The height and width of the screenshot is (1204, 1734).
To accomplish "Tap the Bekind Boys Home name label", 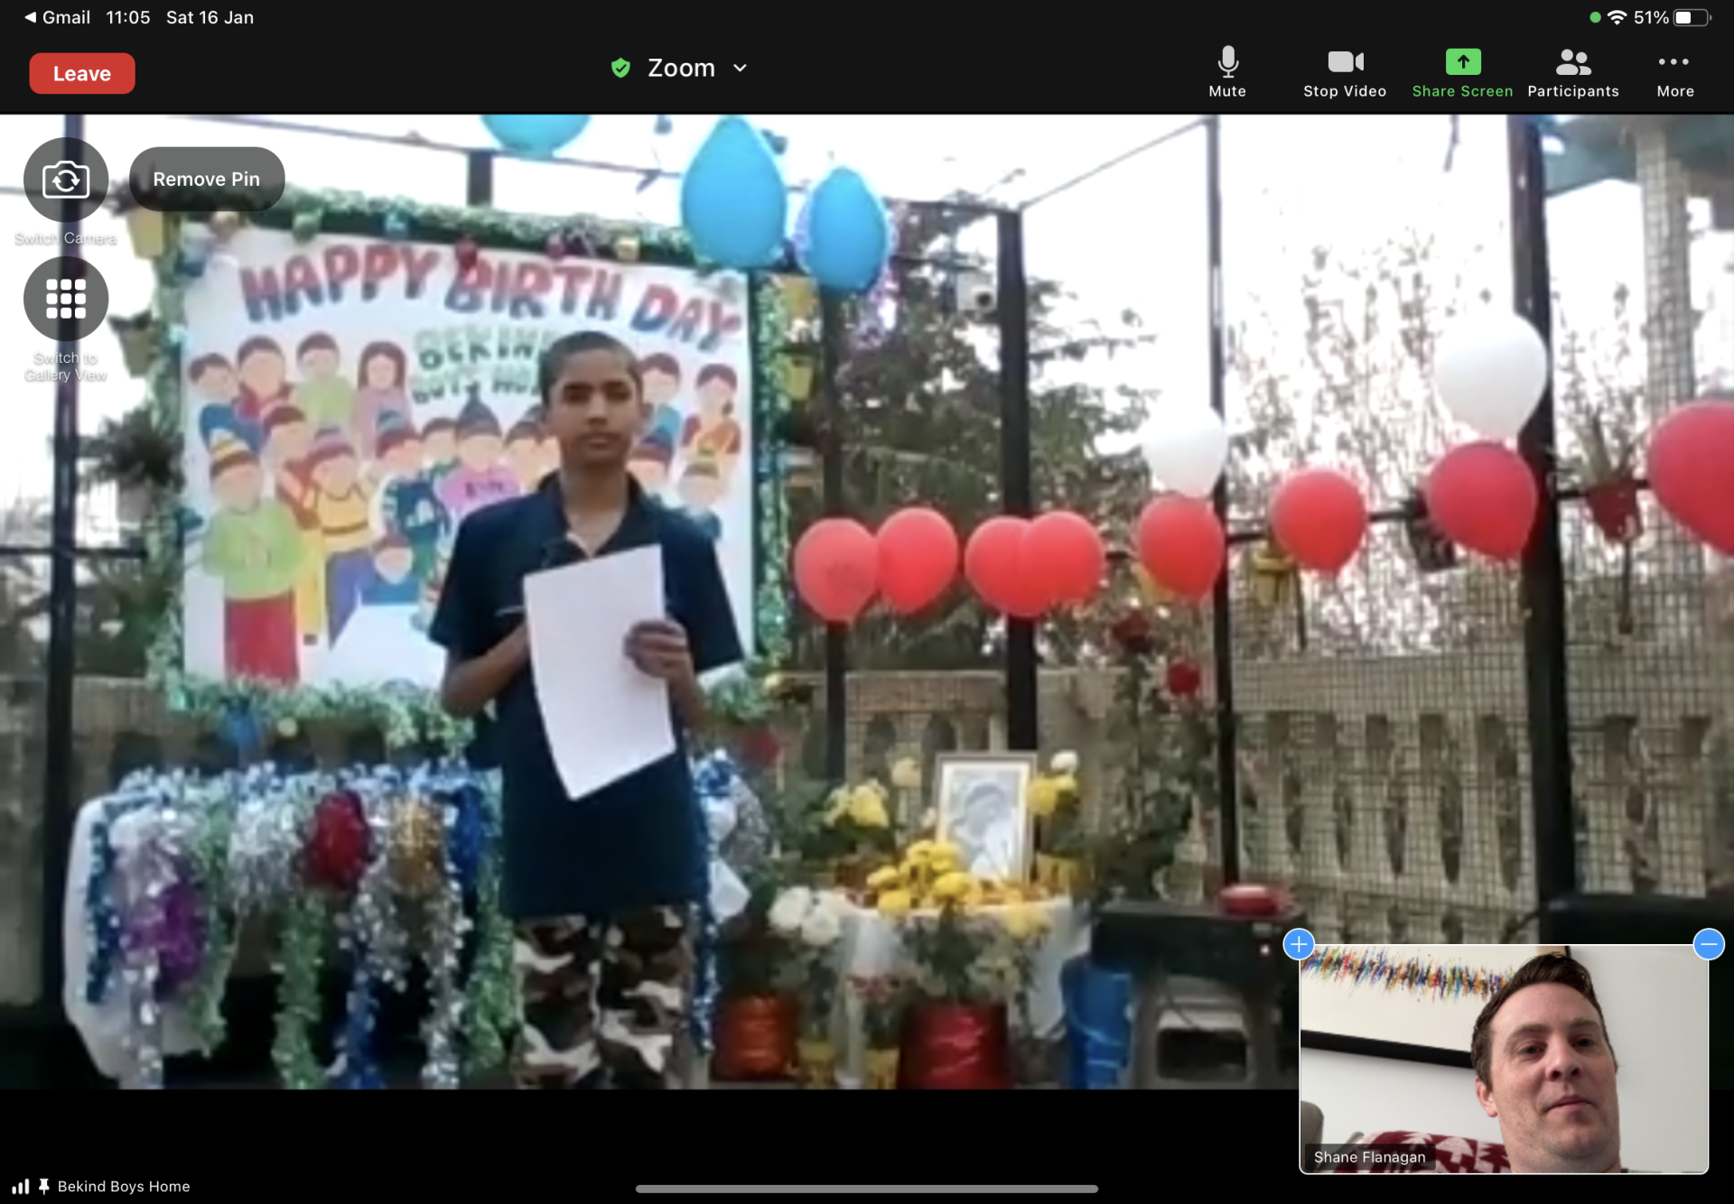I will 124,1186.
